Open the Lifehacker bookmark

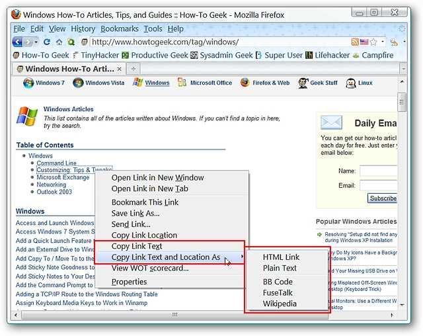point(328,55)
